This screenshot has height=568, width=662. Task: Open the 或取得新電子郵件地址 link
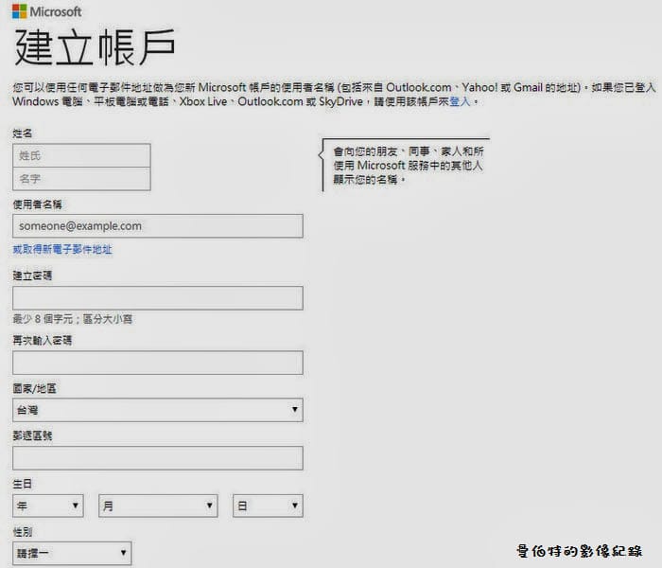62,249
